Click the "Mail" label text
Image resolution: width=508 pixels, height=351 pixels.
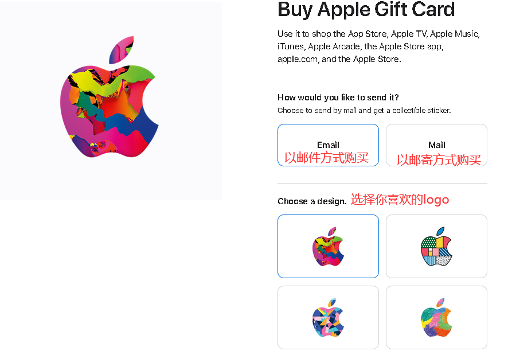tap(436, 145)
